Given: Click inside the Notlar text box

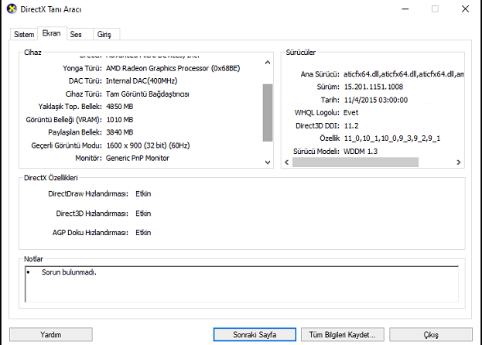Looking at the screenshot, I should click(241, 284).
